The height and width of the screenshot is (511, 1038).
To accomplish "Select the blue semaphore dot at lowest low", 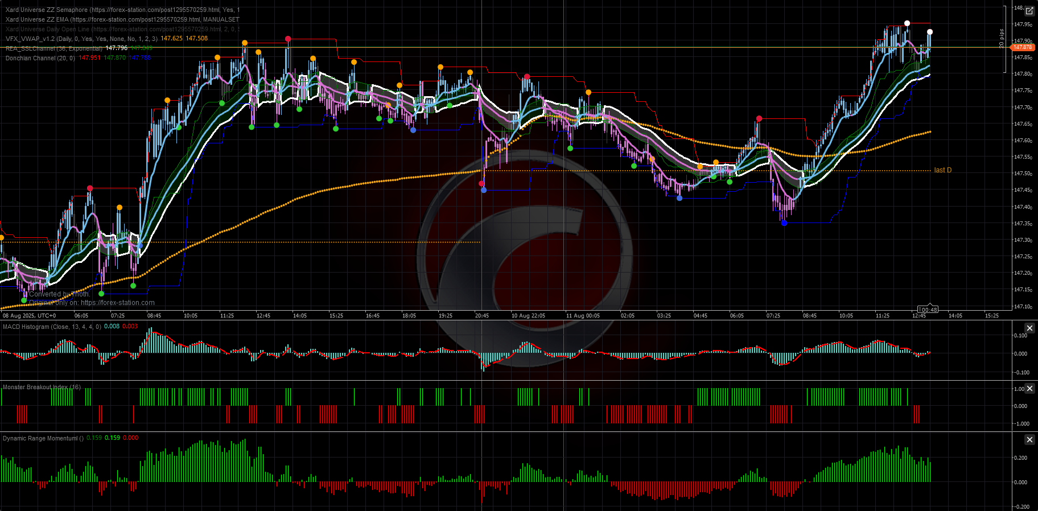I will [784, 223].
